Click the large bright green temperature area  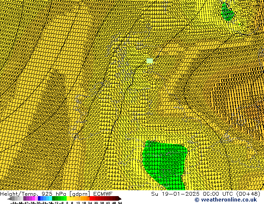[164, 165]
